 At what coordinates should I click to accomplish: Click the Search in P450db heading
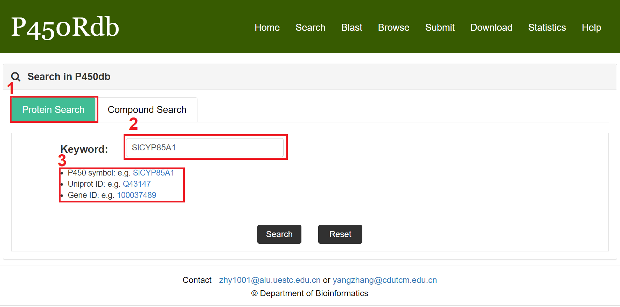pos(69,77)
